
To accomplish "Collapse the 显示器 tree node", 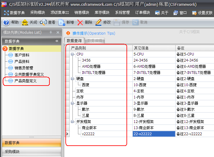I will click(73, 103).
